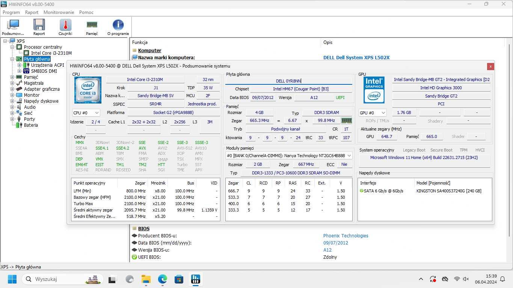
Task: Open Microsoft Store from the taskbar
Action: pos(179,279)
